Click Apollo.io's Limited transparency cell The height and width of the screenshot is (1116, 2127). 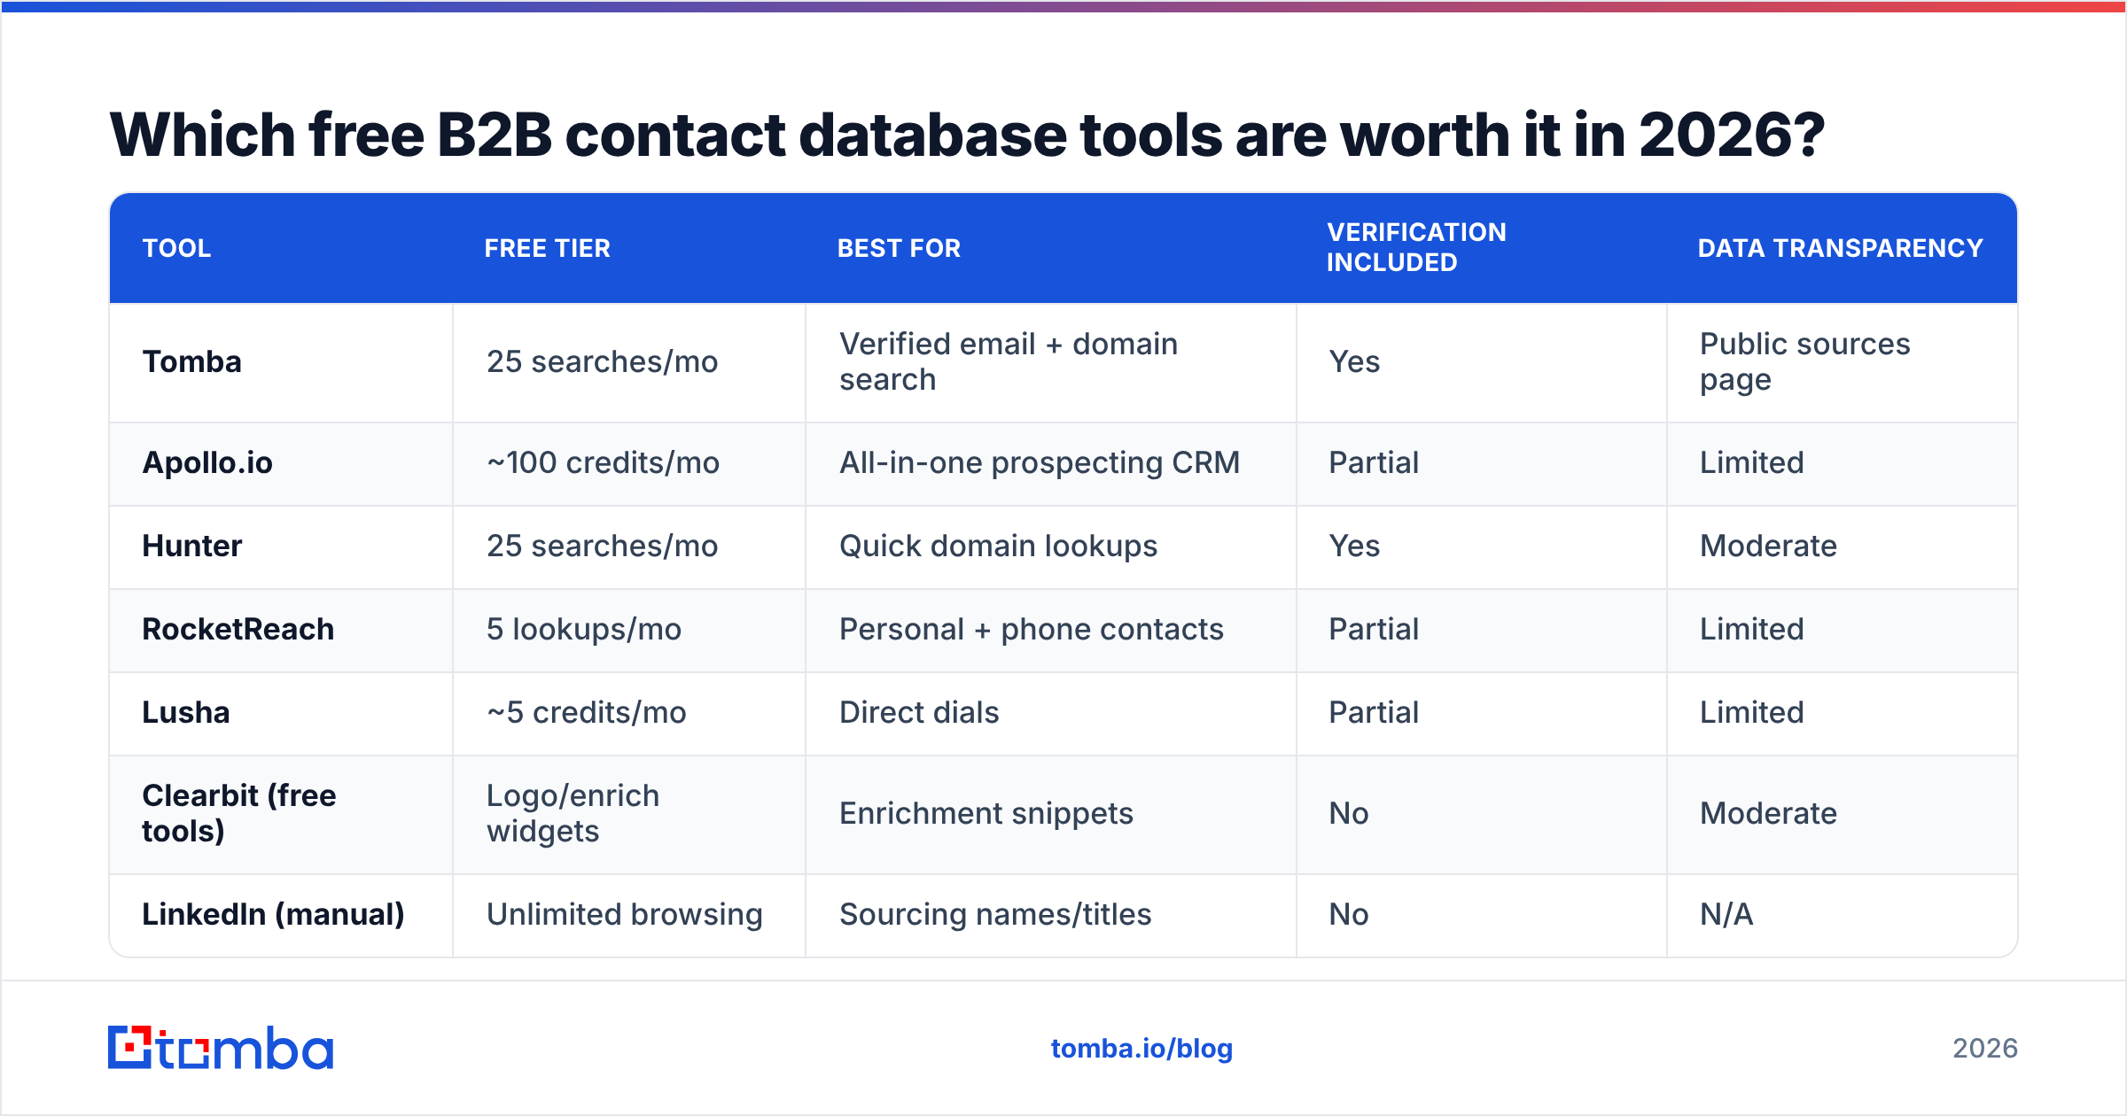[x=1843, y=463]
